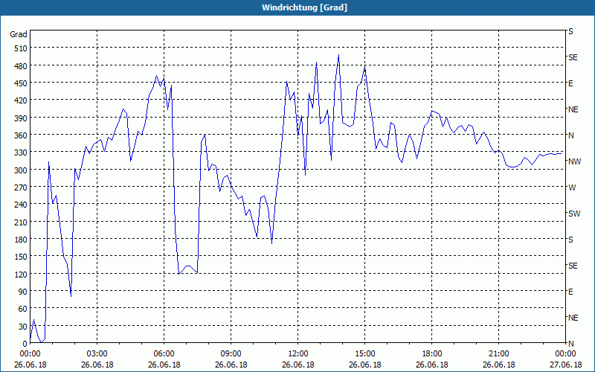
Task: Click the 510 value on the degree axis
Action: (x=21, y=48)
